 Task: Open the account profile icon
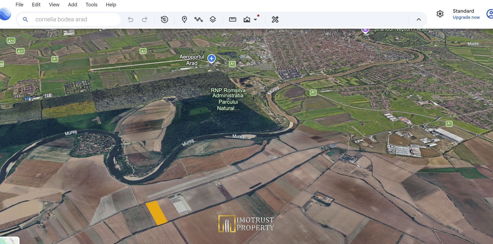pos(490,14)
